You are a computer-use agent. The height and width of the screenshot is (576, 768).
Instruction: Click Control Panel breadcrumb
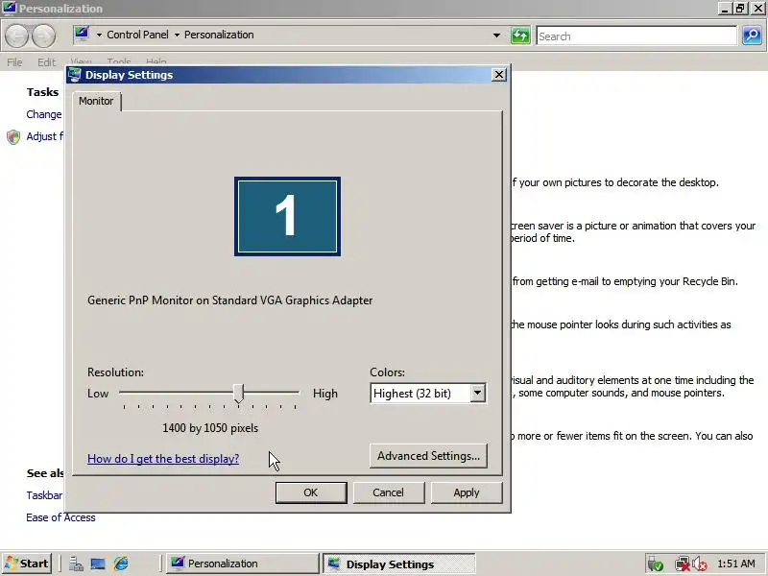(137, 35)
